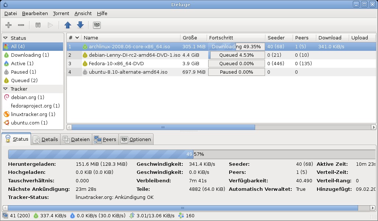Filter by debian.org tracker

click(33, 97)
